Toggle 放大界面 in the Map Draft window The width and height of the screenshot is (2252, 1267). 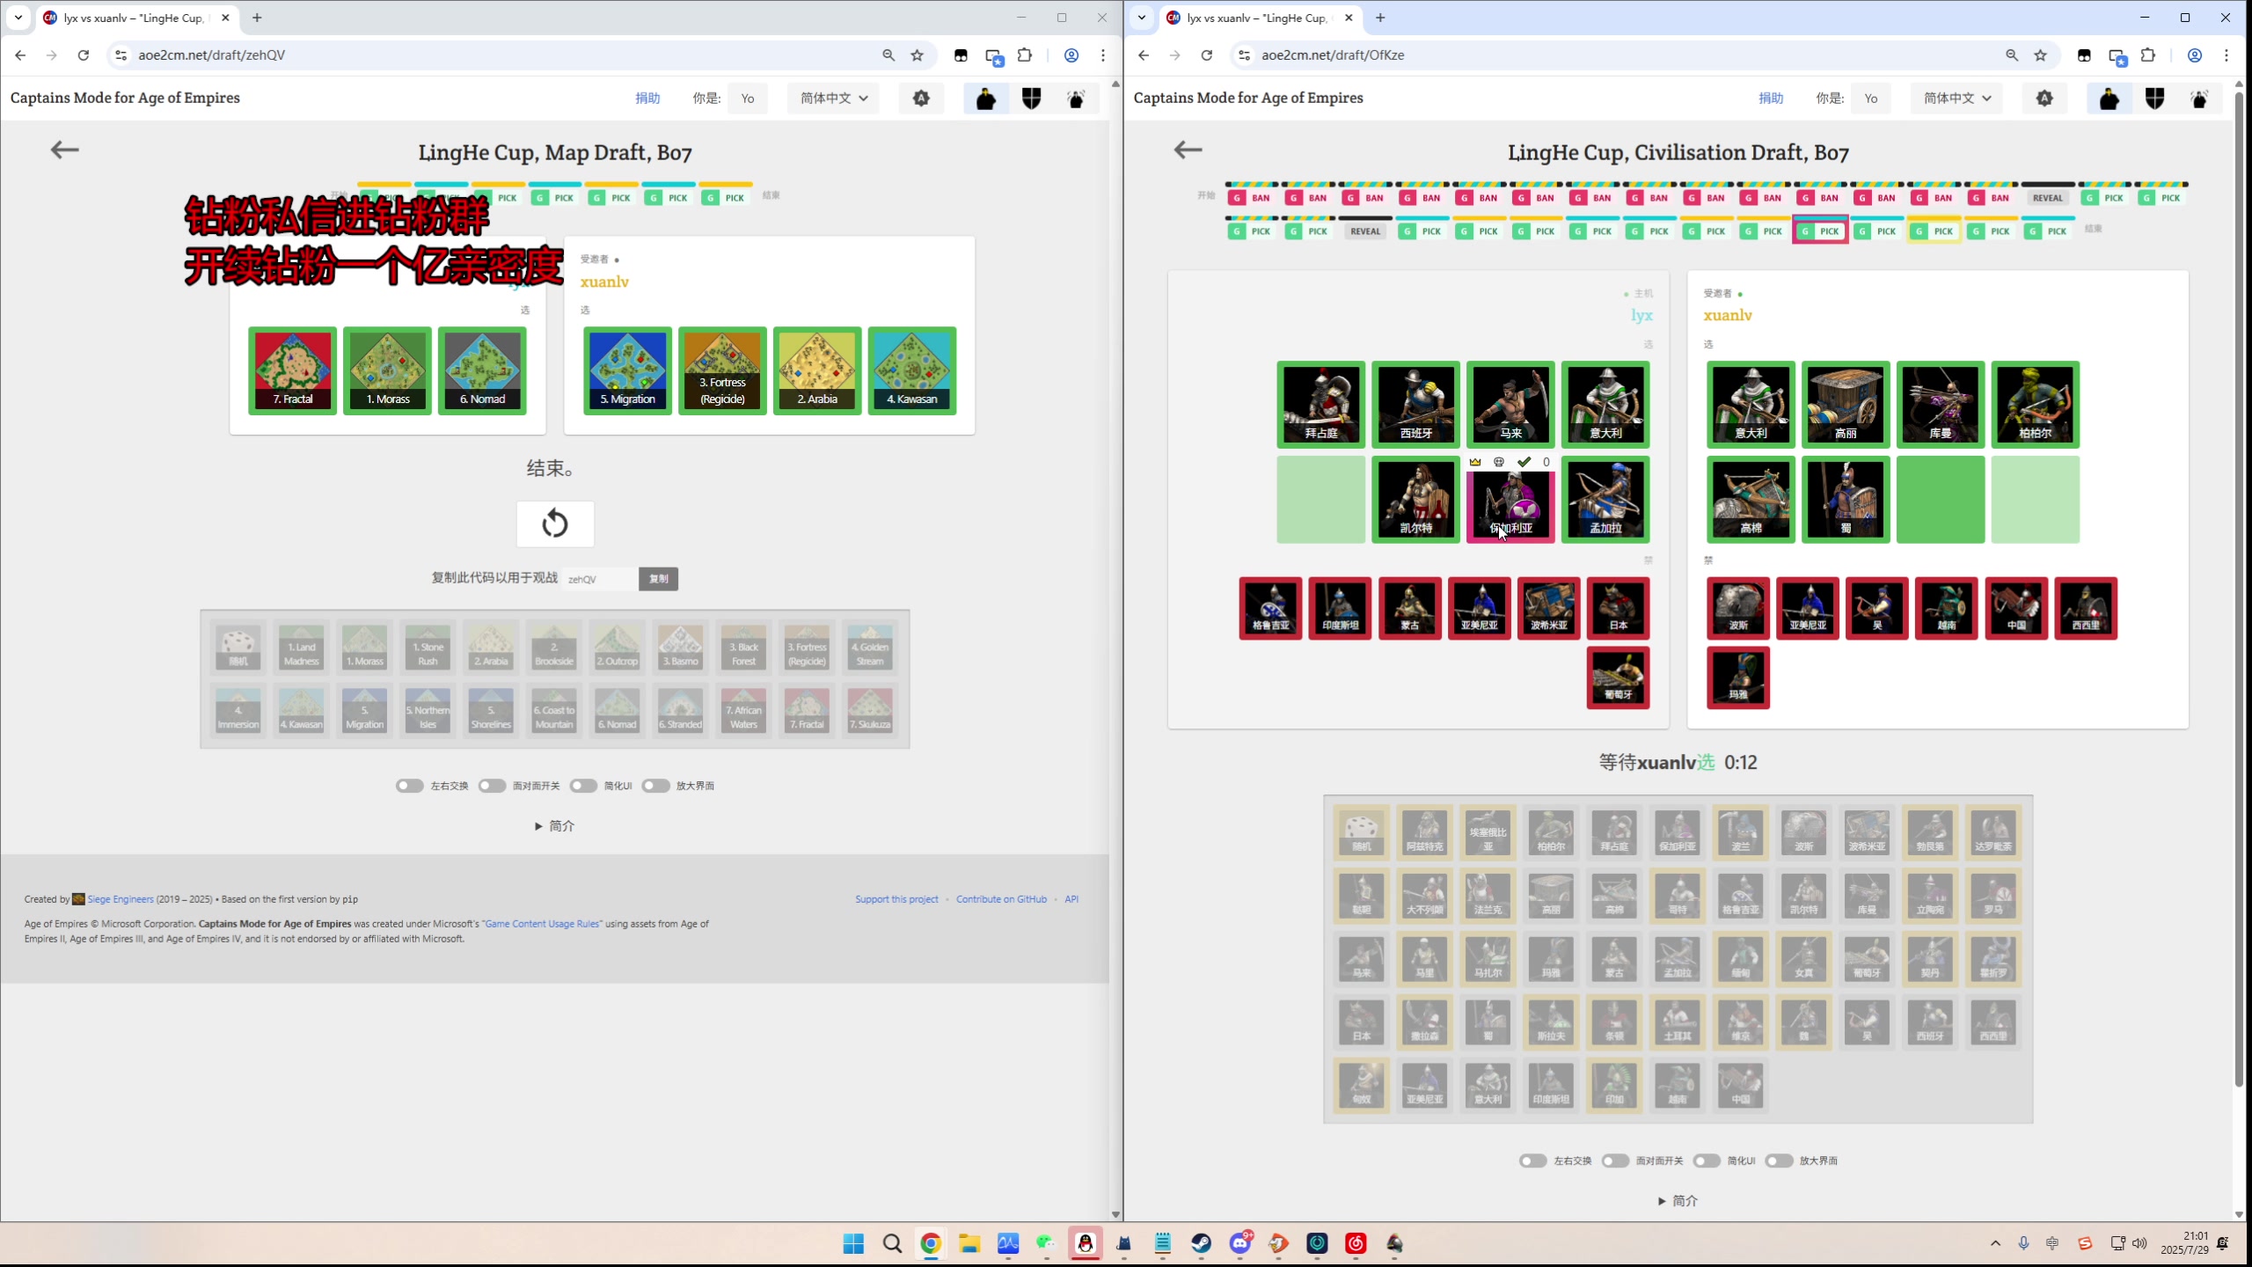pos(655,786)
